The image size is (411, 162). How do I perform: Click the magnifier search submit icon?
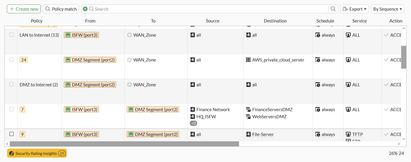coord(333,9)
